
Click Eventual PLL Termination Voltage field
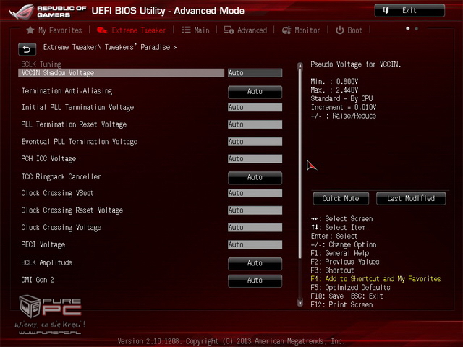point(255,142)
